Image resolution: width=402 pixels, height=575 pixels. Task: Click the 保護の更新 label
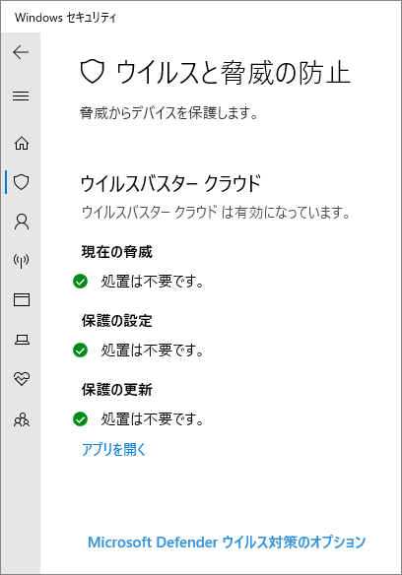tap(116, 390)
